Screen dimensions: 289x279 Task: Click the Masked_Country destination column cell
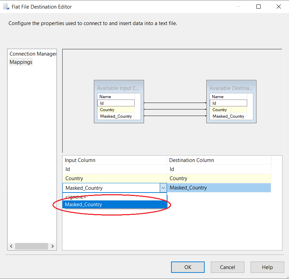219,188
